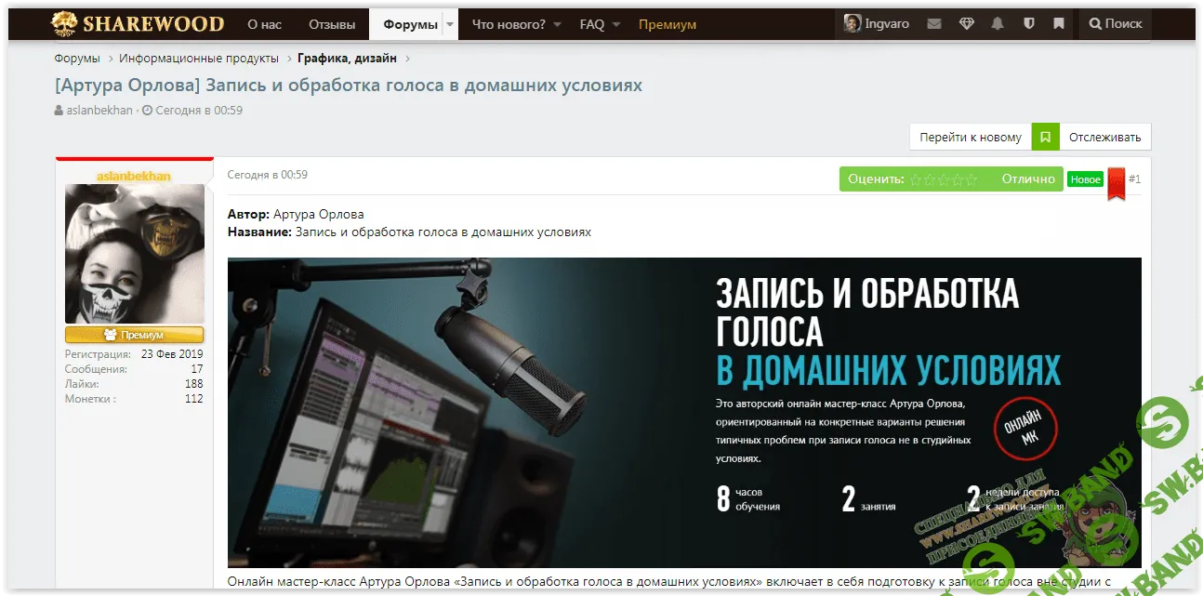Select the third rating star
The image size is (1203, 596).
[x=944, y=179]
